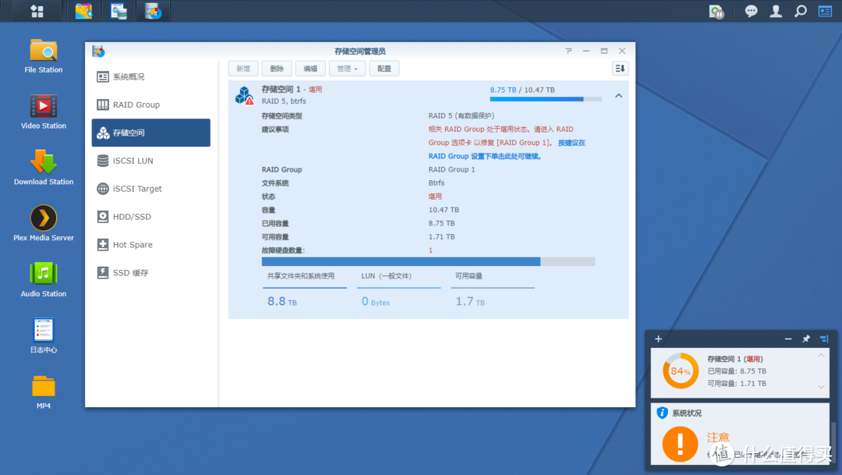Image resolution: width=842 pixels, height=475 pixels.
Task: Click the degraded volume icon for 存储空间 1
Action: 244,96
